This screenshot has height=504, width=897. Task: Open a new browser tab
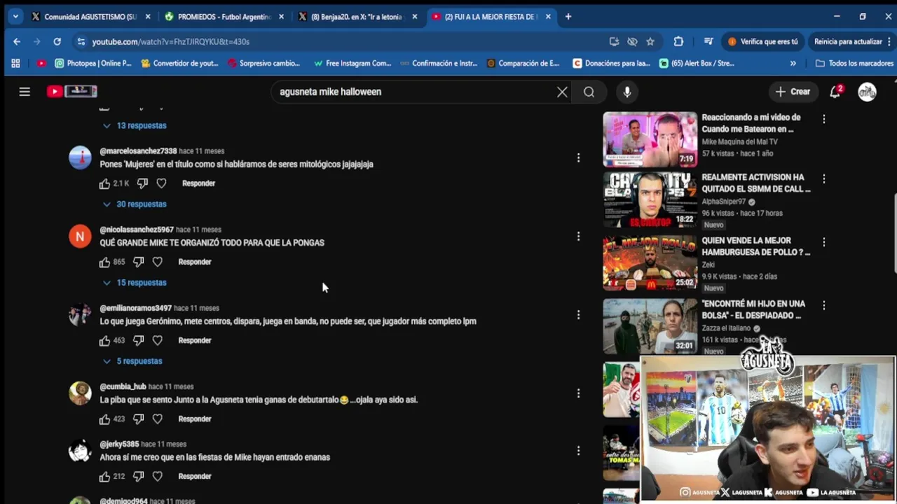coord(568,17)
